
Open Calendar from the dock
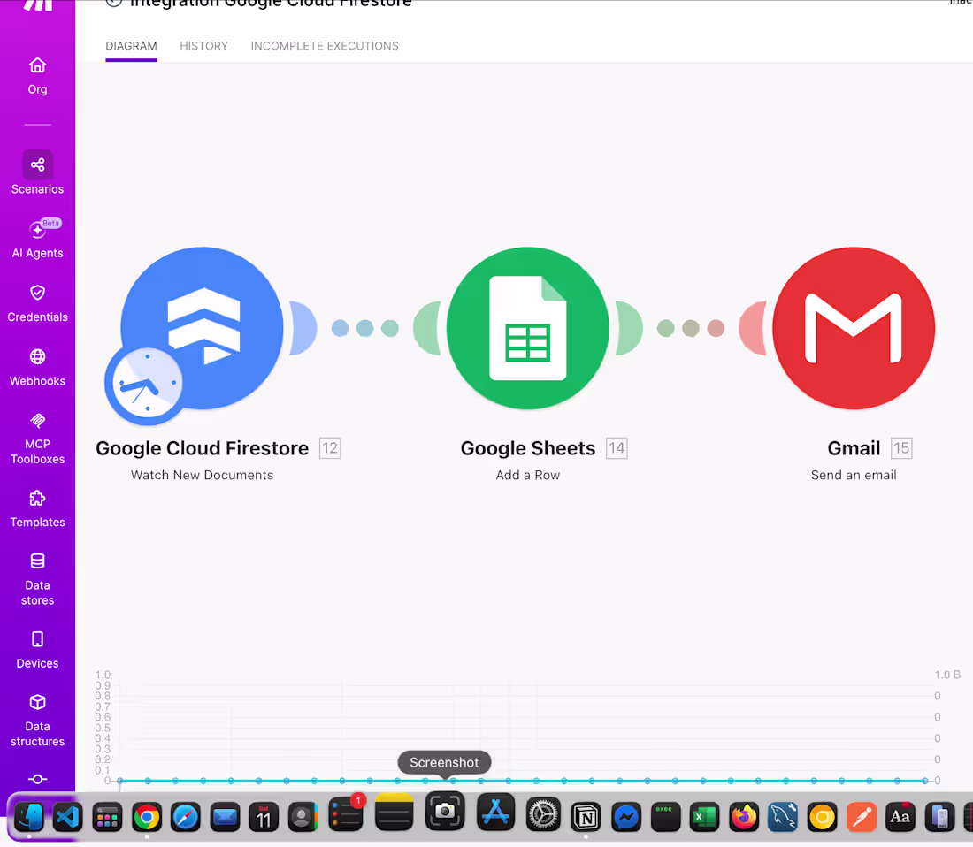[x=264, y=817]
